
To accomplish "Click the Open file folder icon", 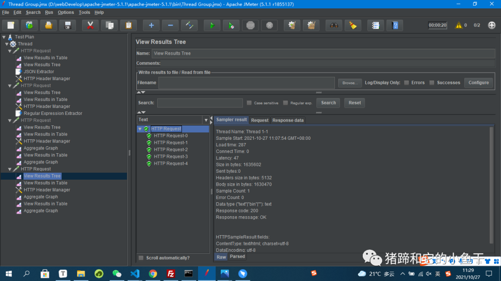I will pos(49,25).
